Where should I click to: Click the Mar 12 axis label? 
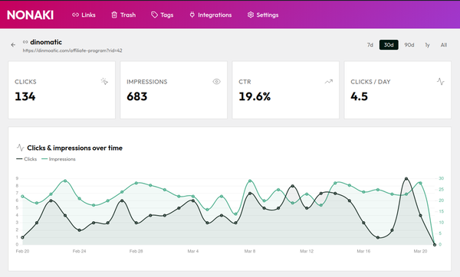(x=307, y=251)
